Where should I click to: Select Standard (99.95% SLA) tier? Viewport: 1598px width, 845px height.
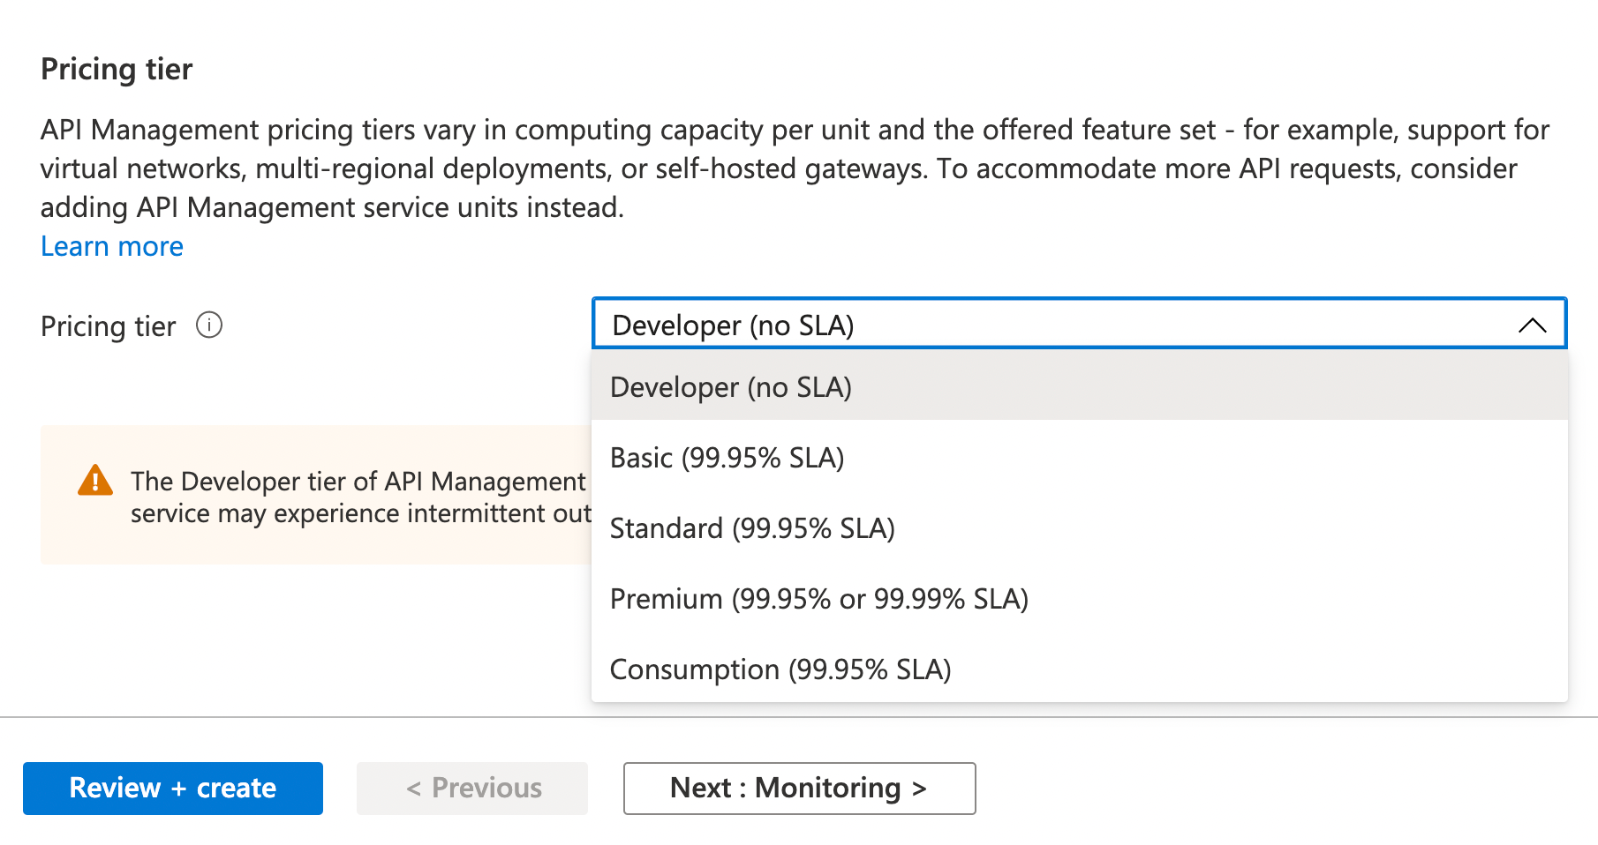[x=751, y=527]
